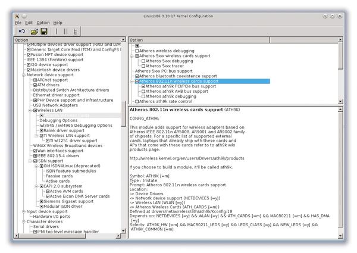The height and width of the screenshot is (253, 357).
Task: Collapse the Character devices tree node
Action: (24, 221)
